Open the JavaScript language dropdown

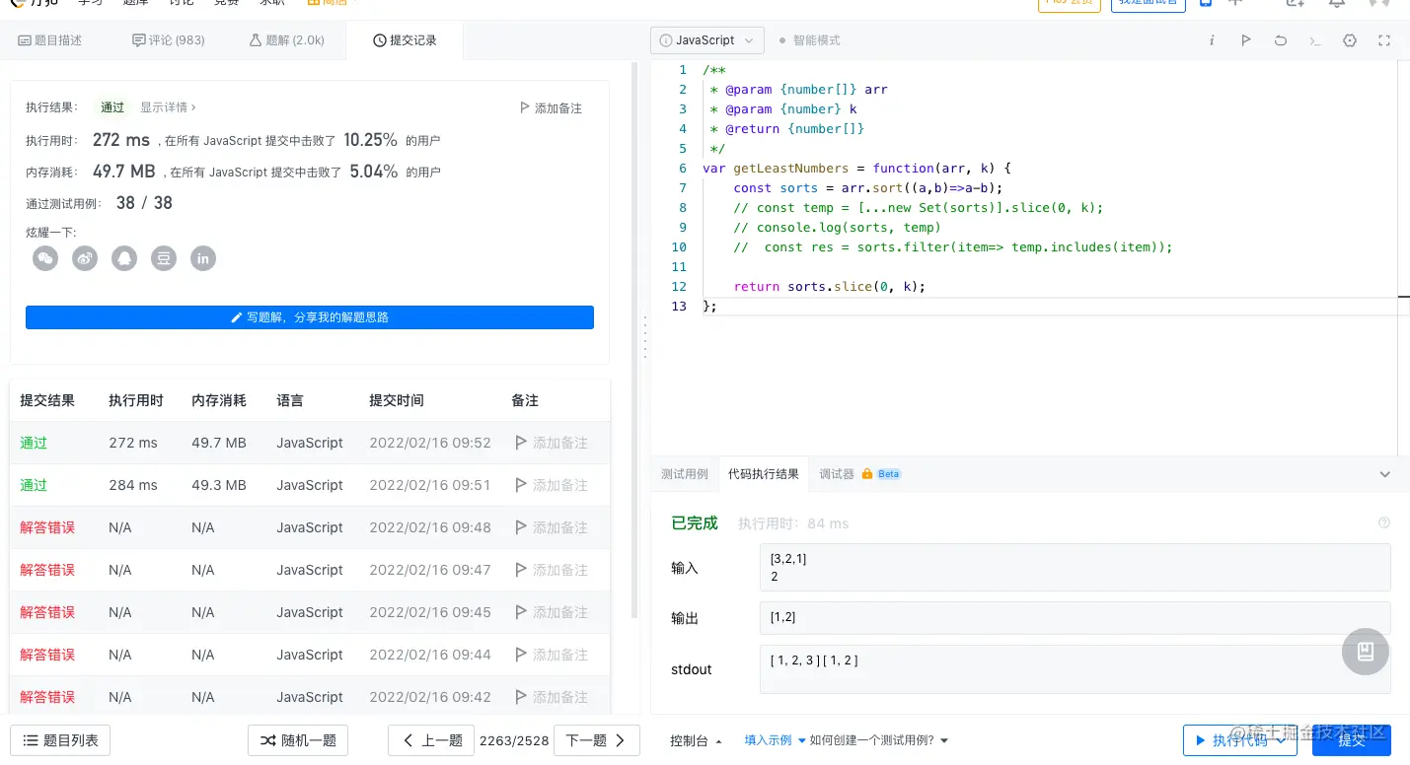(707, 40)
